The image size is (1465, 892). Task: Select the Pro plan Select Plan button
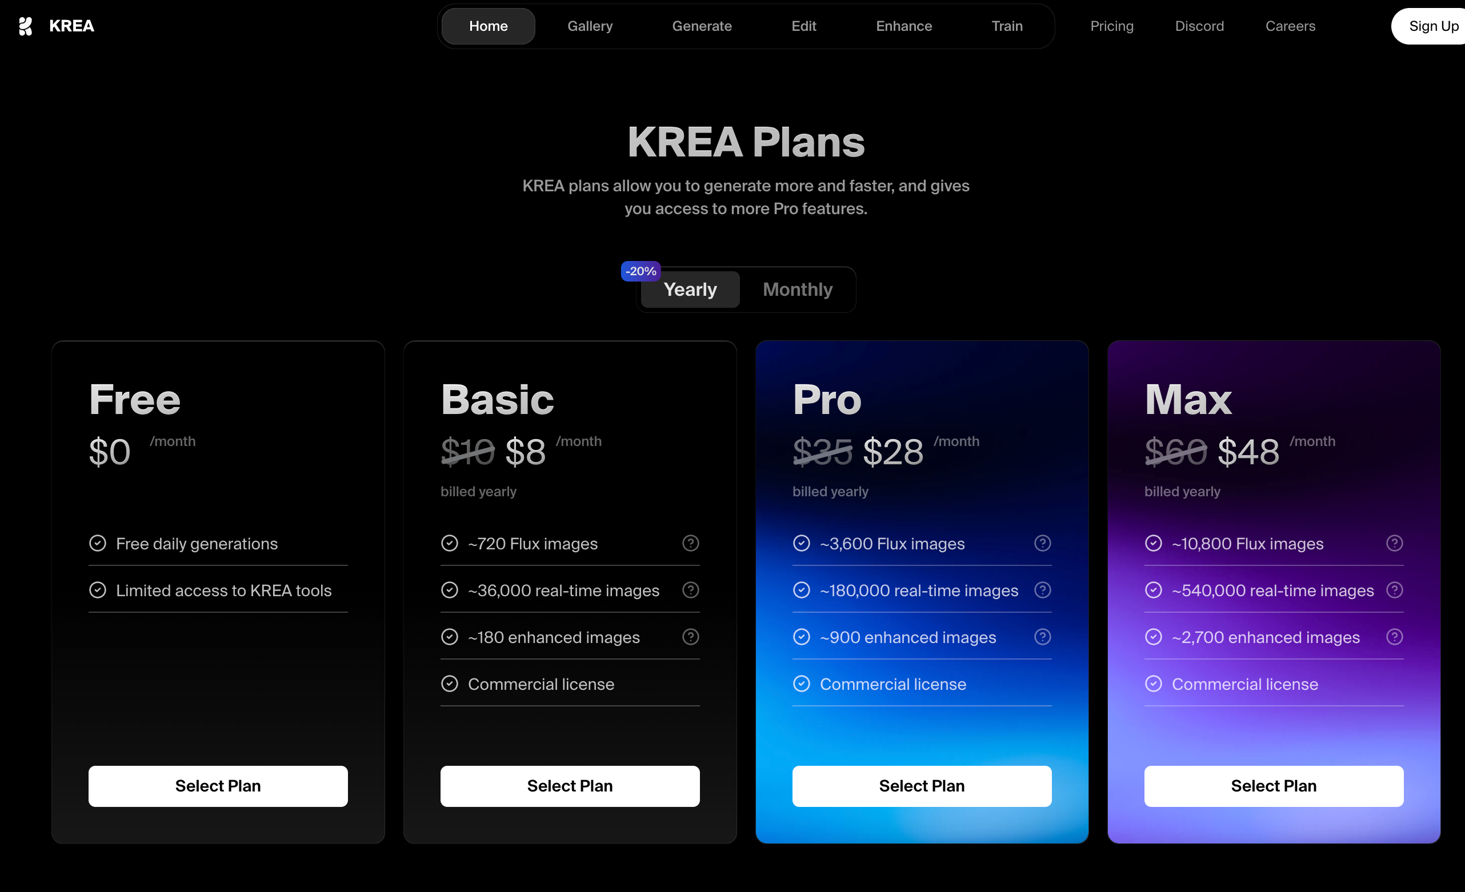(921, 785)
